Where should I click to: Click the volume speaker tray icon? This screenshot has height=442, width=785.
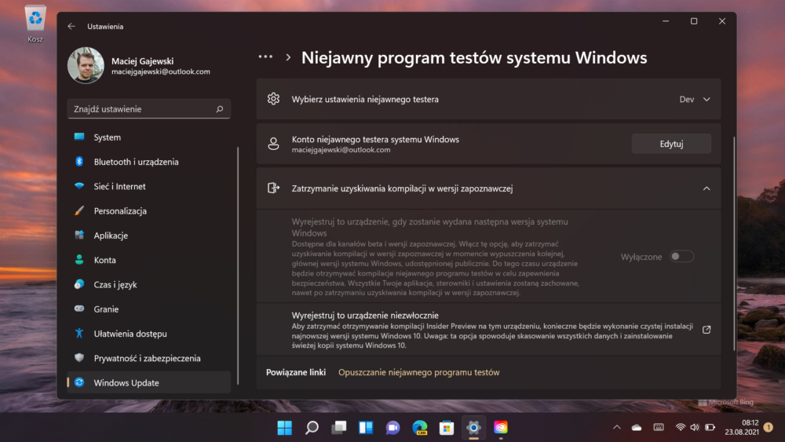(695, 428)
